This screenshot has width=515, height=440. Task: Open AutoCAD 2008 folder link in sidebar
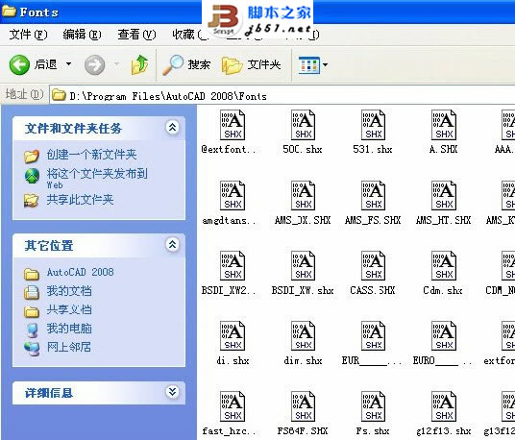(80, 272)
